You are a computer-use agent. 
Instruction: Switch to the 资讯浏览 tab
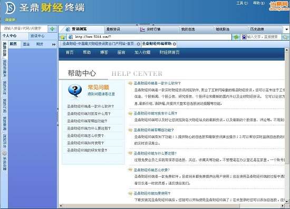(82, 29)
